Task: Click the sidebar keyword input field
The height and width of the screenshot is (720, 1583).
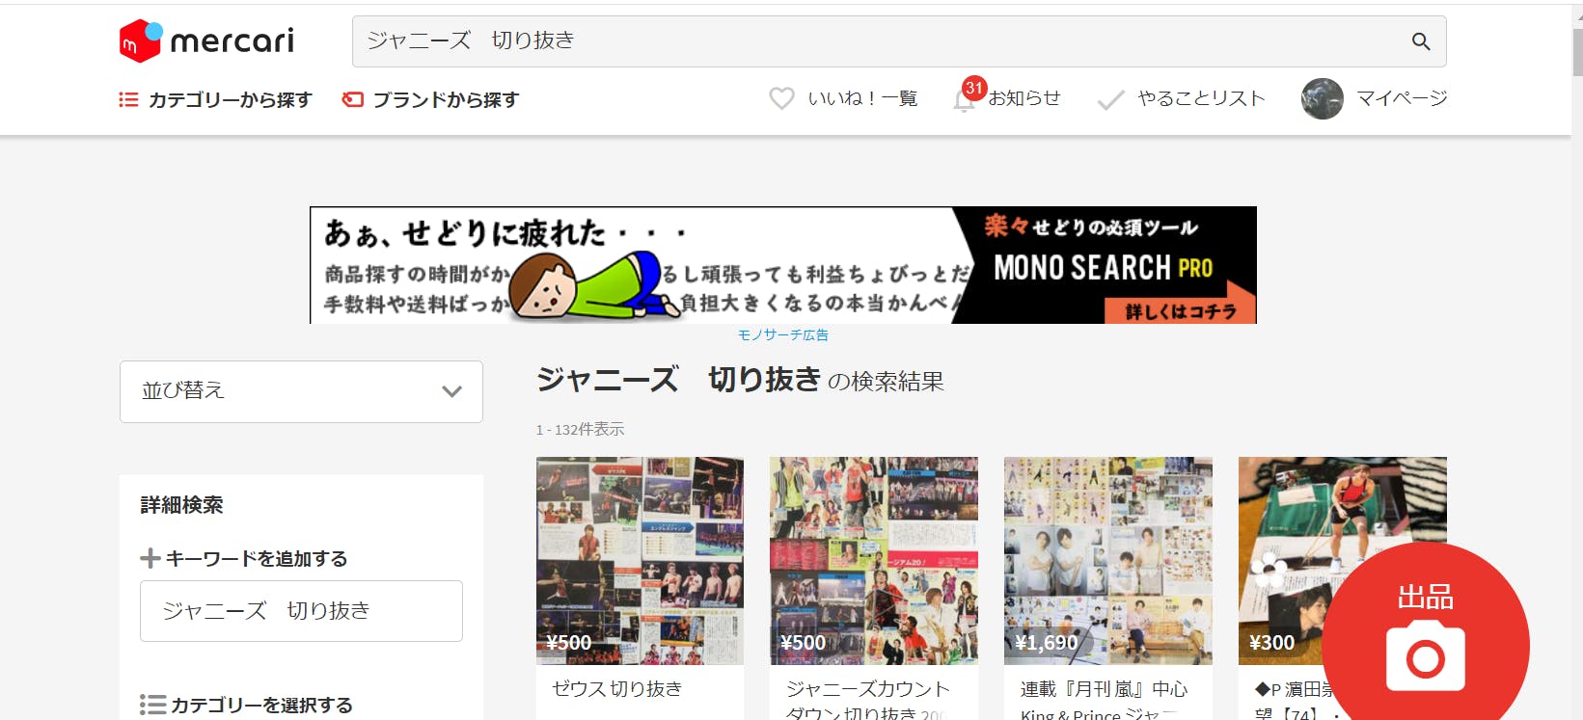Action: (301, 611)
